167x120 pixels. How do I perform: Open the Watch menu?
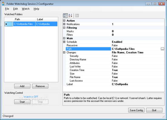click(26, 9)
